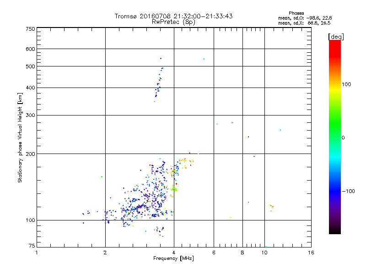
Task: Click the '-100' colorbar tick label
Action: [x=348, y=191]
